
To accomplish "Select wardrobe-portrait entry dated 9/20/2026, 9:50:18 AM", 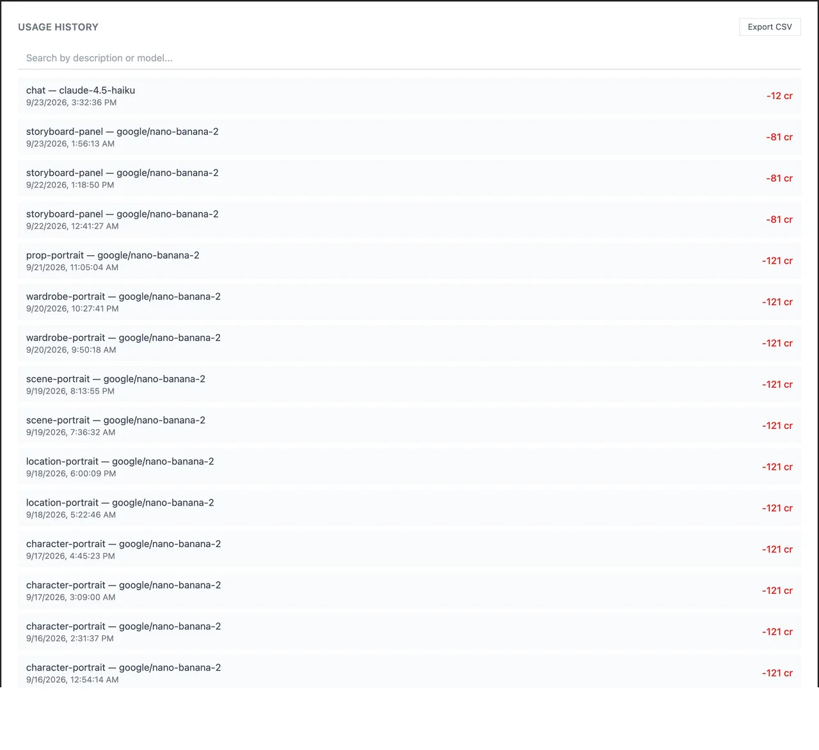I will click(x=409, y=344).
